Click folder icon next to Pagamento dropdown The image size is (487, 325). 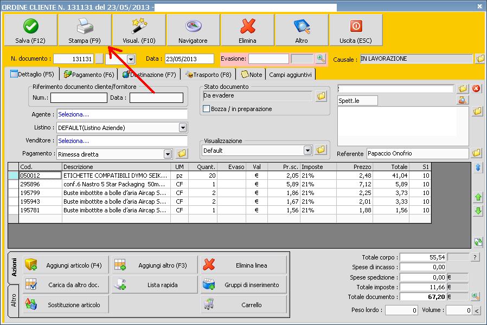coord(182,153)
